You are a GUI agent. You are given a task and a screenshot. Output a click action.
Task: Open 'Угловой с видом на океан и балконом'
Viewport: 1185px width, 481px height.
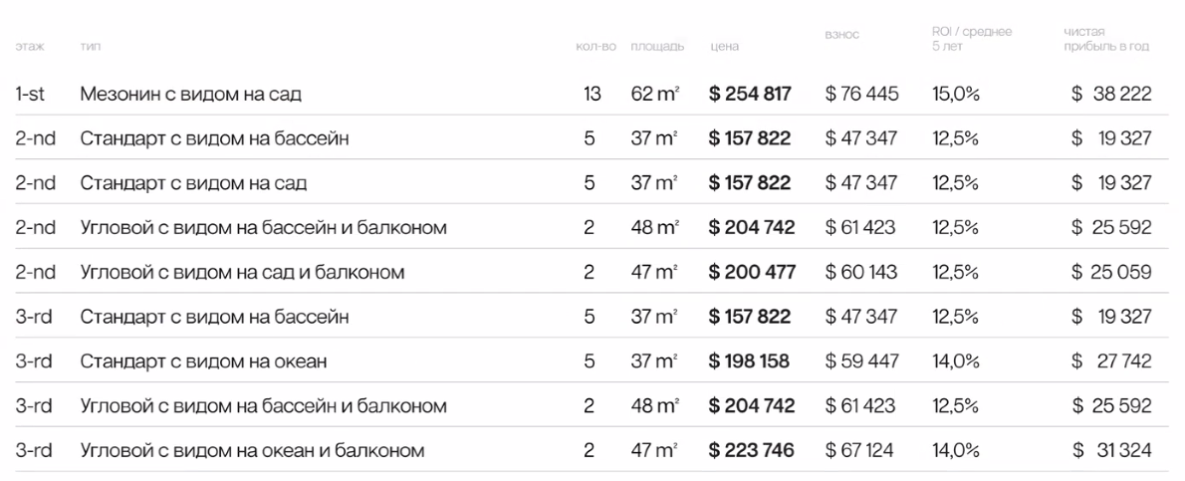point(252,451)
